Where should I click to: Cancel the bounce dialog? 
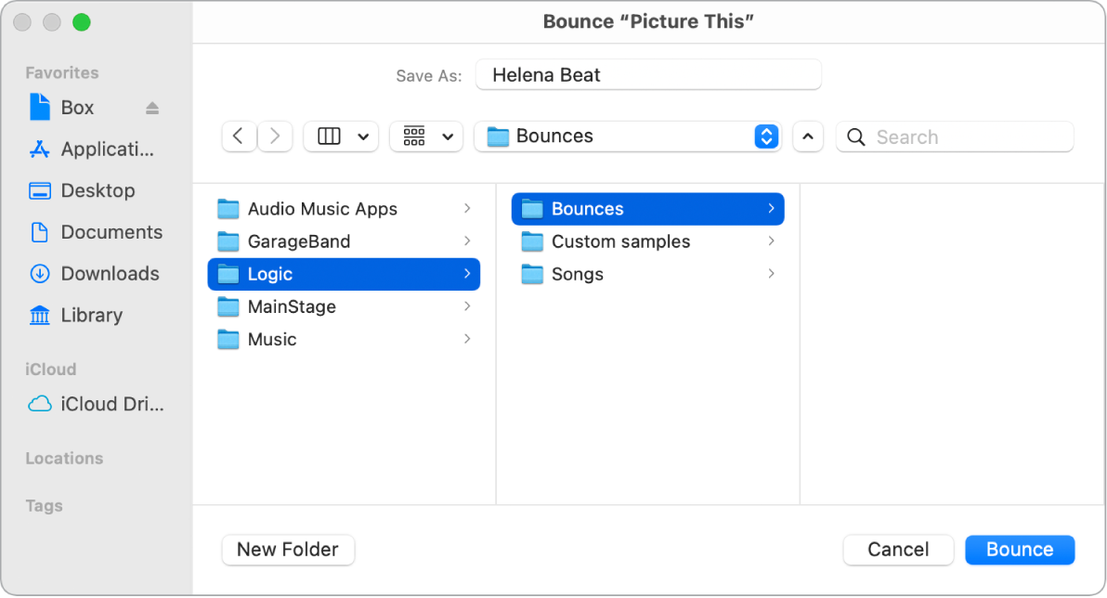point(897,550)
